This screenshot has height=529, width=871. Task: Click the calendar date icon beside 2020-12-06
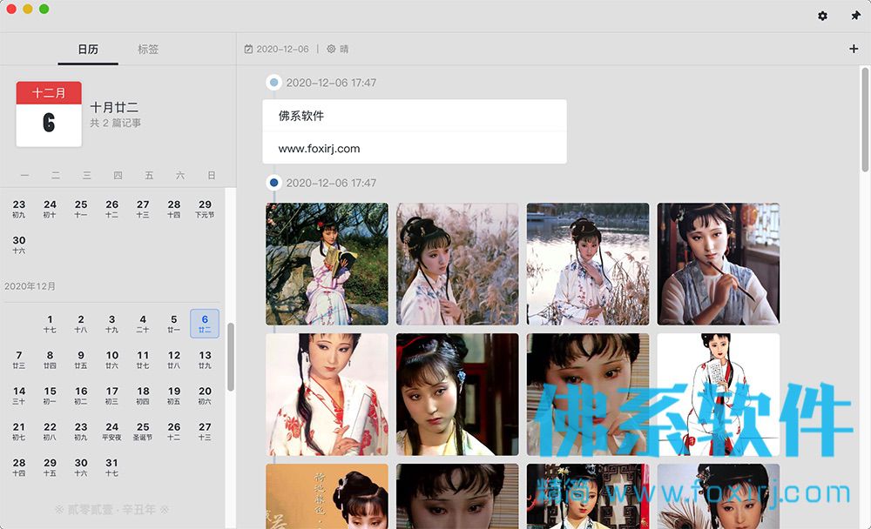pyautogui.click(x=248, y=49)
